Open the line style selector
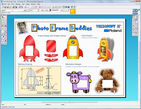 (x=55, y=10)
